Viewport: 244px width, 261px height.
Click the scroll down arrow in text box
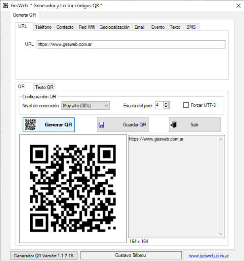(x=221, y=234)
